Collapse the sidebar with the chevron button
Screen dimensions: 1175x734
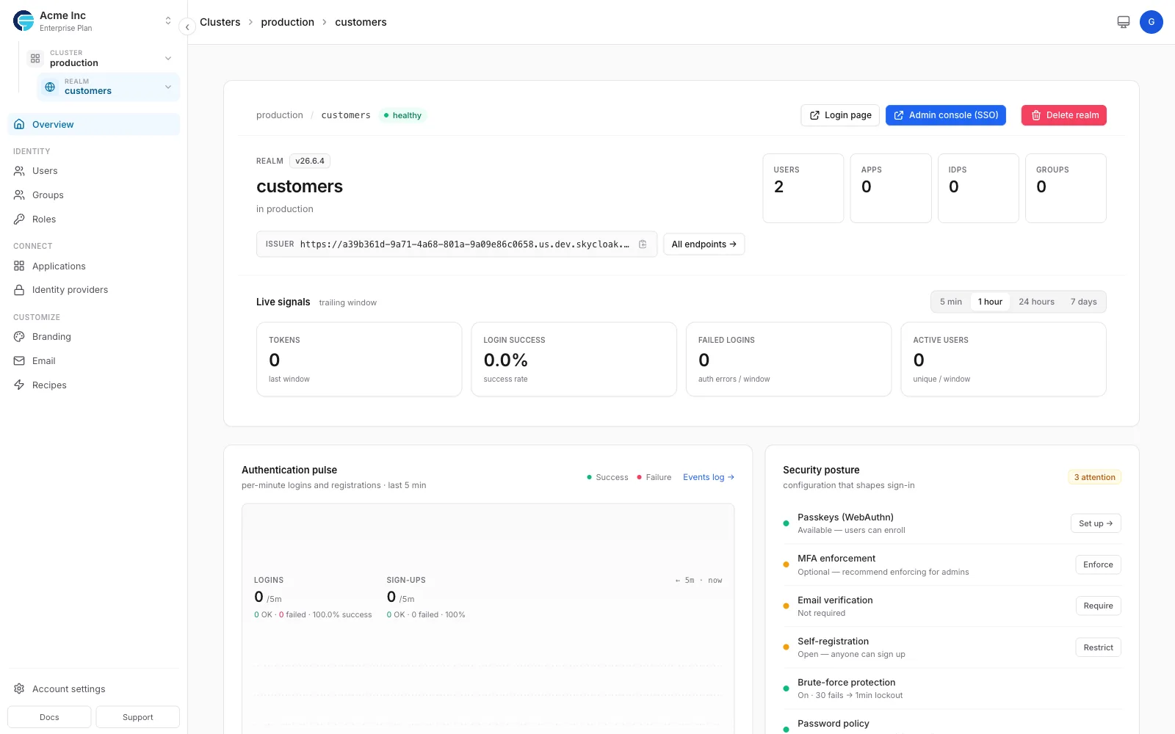coord(187,27)
